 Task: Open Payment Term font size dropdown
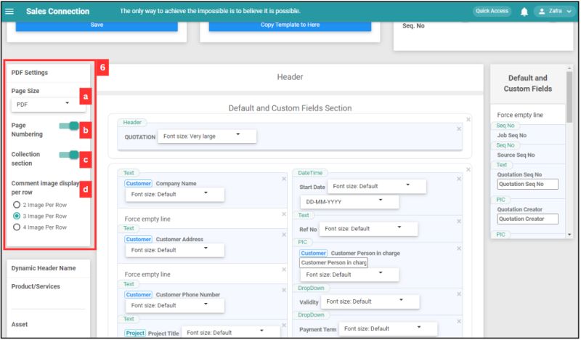pos(388,328)
